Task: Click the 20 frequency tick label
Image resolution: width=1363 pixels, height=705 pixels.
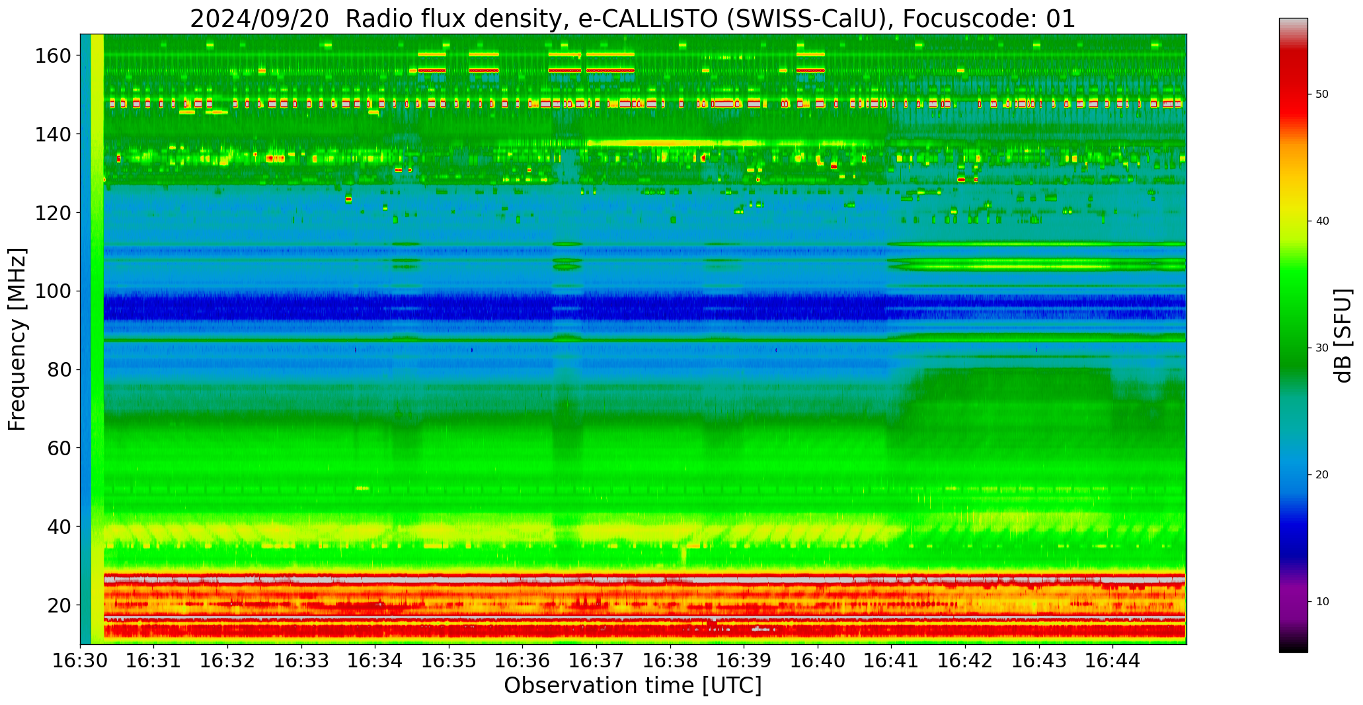Action: click(59, 605)
